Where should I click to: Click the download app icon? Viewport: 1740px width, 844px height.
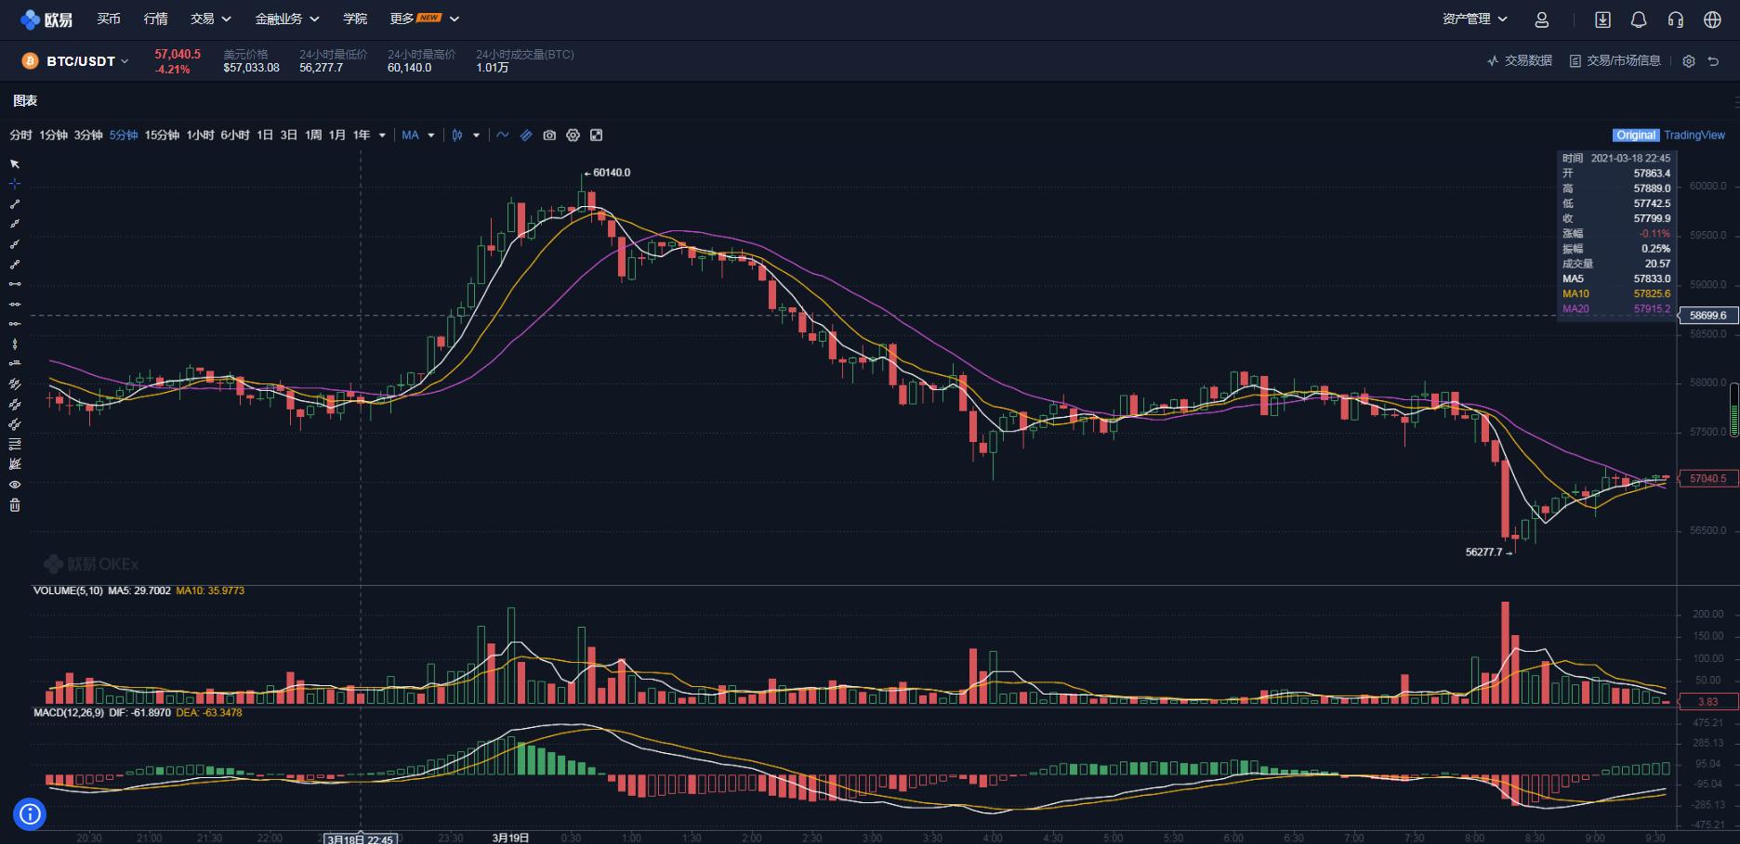coord(1602,19)
